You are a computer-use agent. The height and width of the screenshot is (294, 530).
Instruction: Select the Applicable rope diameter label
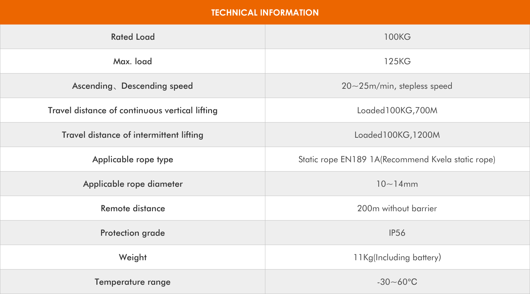(132, 184)
